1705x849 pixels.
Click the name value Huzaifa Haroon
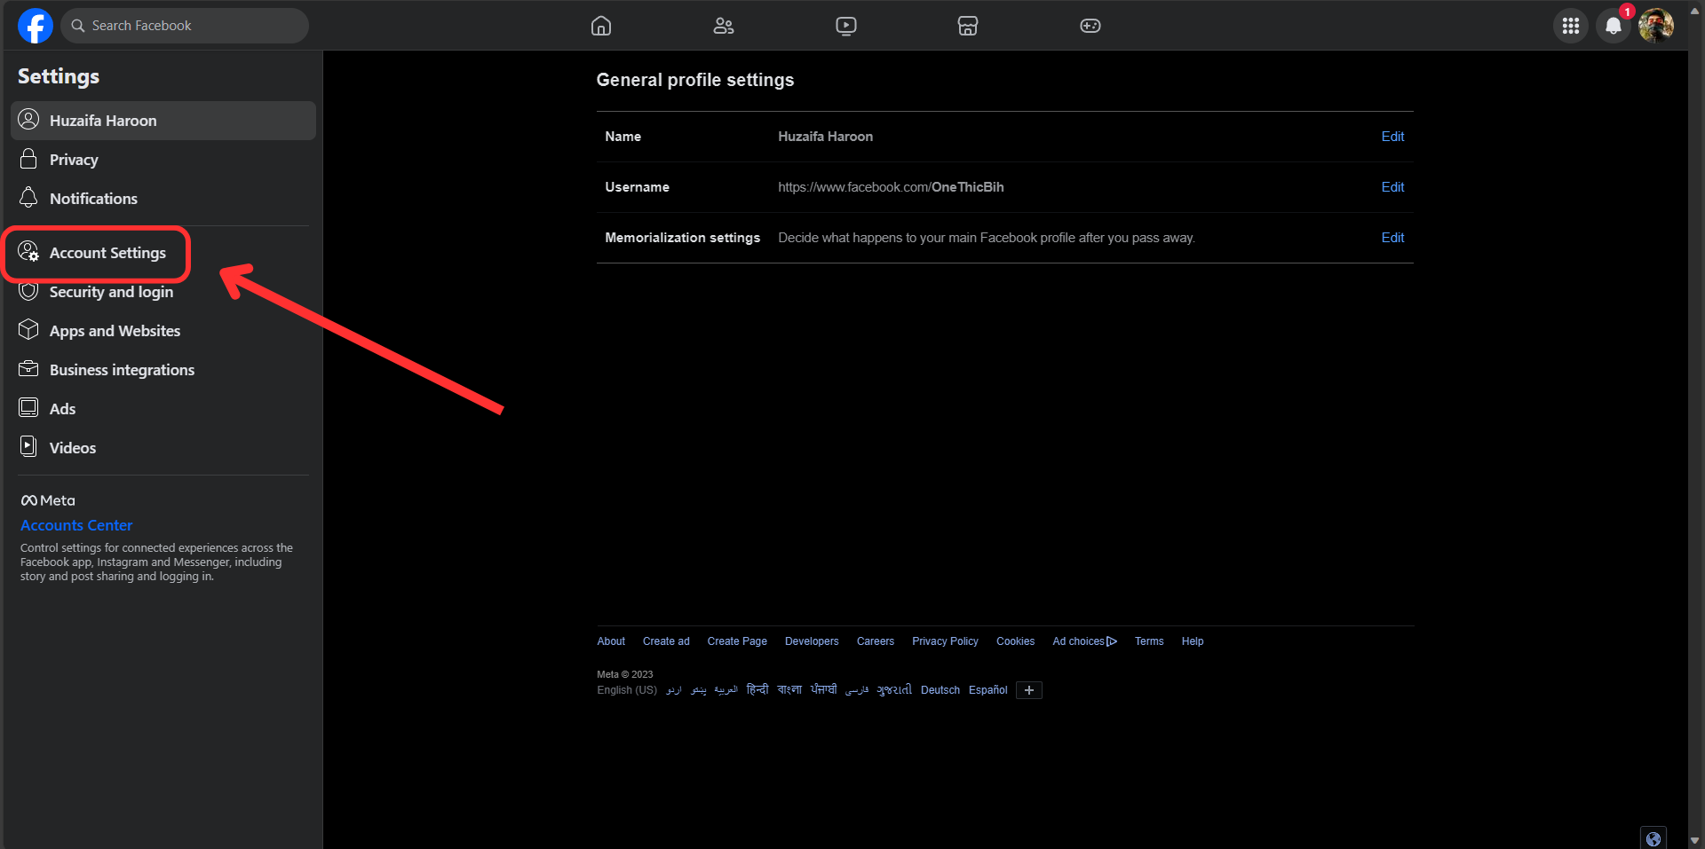825,137
